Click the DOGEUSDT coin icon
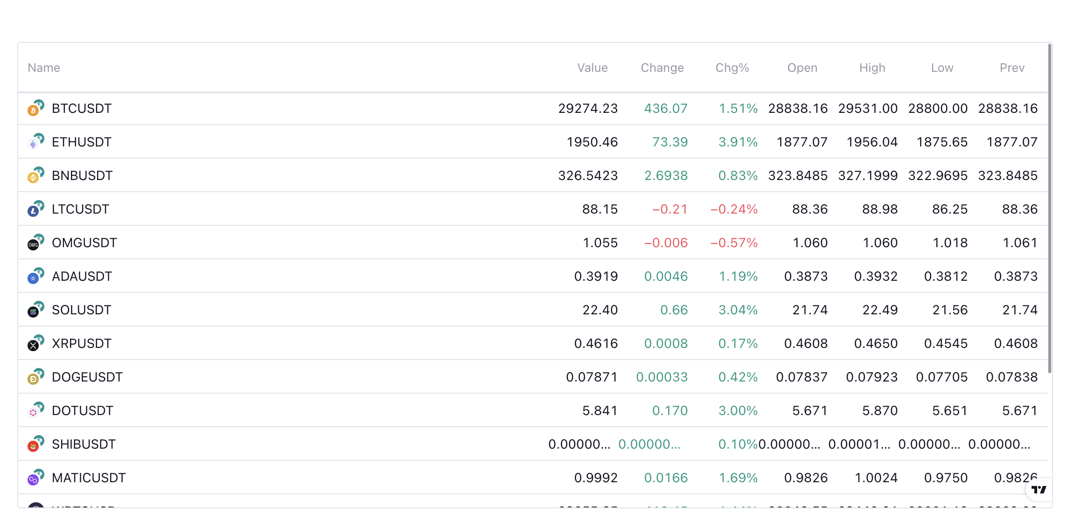The height and width of the screenshot is (527, 1088). point(35,376)
